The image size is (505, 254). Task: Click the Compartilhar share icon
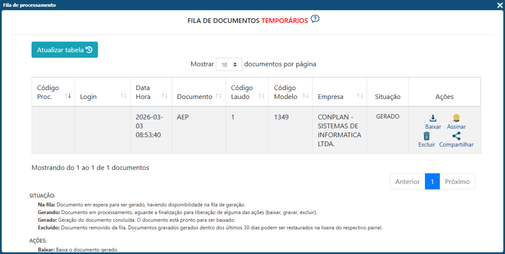(456, 136)
